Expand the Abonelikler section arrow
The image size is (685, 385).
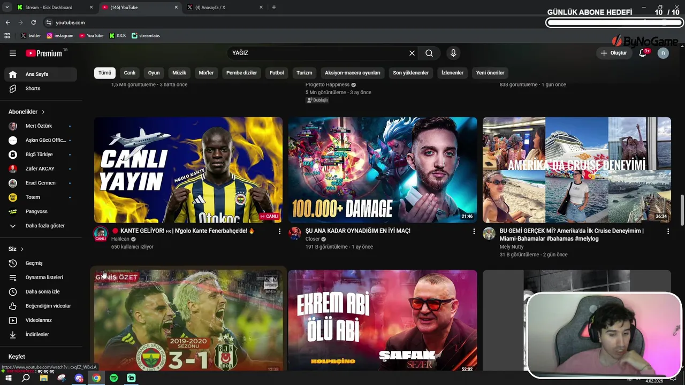(43, 112)
